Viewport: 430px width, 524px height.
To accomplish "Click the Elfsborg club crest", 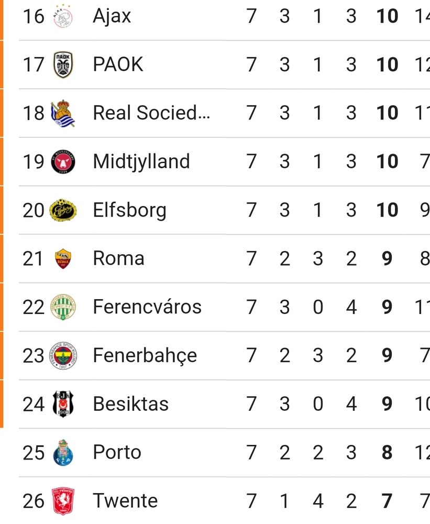I will (63, 210).
